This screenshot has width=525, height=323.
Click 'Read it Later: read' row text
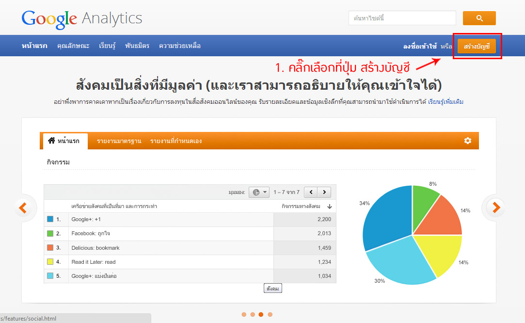94,262
